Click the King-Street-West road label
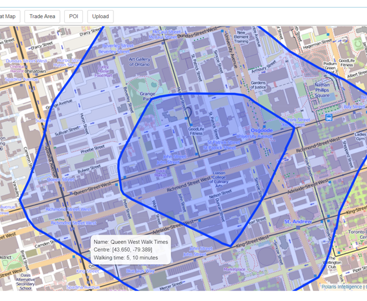The height and width of the screenshot is (301, 367). [252, 242]
